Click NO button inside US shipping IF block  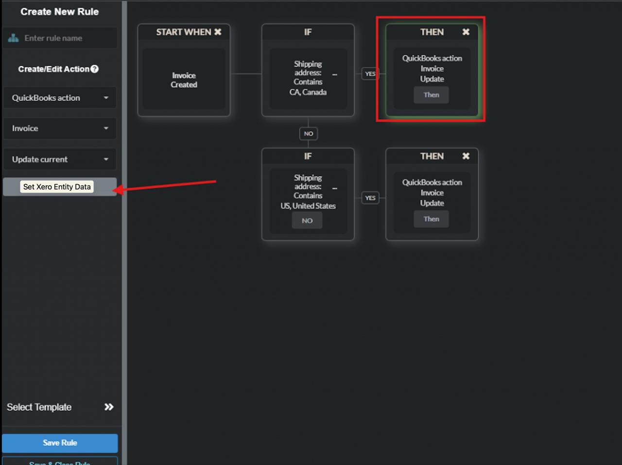pos(307,221)
